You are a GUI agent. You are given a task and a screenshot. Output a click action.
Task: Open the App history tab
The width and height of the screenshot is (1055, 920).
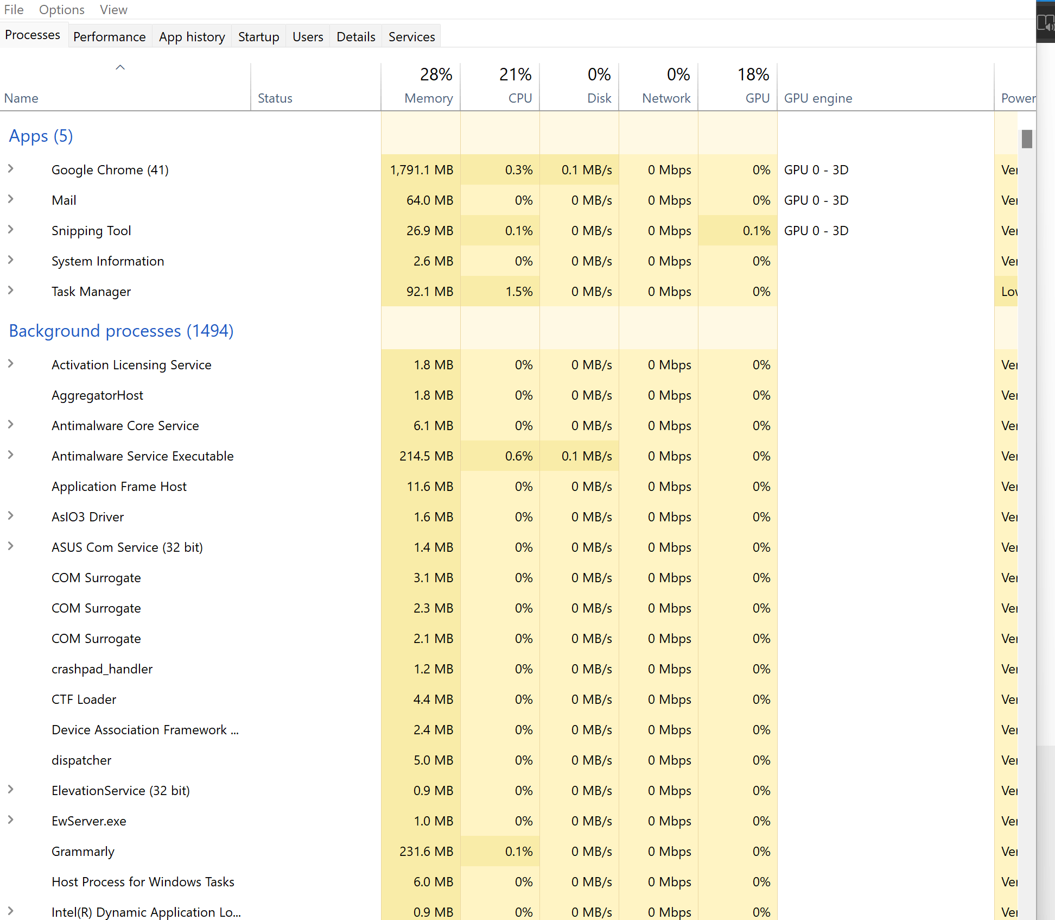tap(192, 36)
